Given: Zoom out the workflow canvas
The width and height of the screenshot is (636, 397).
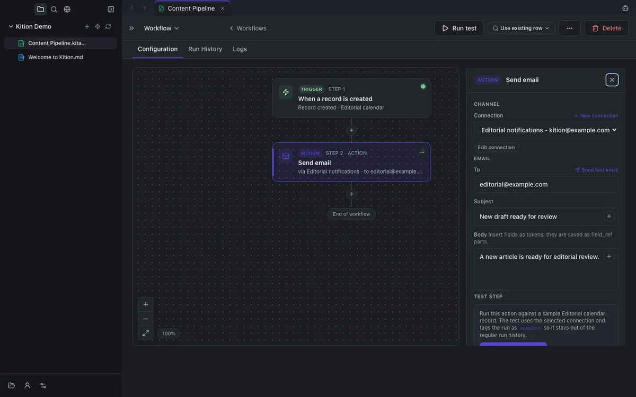Looking at the screenshot, I should (x=146, y=319).
